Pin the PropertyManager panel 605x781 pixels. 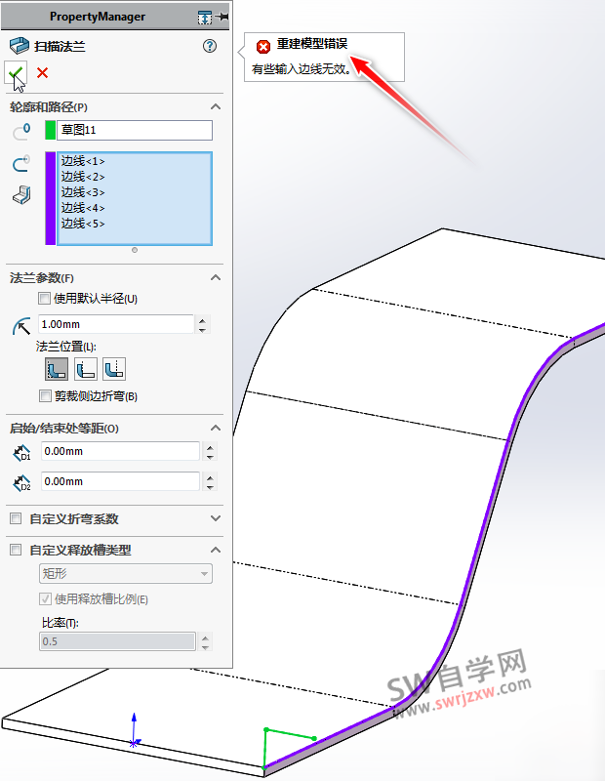coord(223,17)
